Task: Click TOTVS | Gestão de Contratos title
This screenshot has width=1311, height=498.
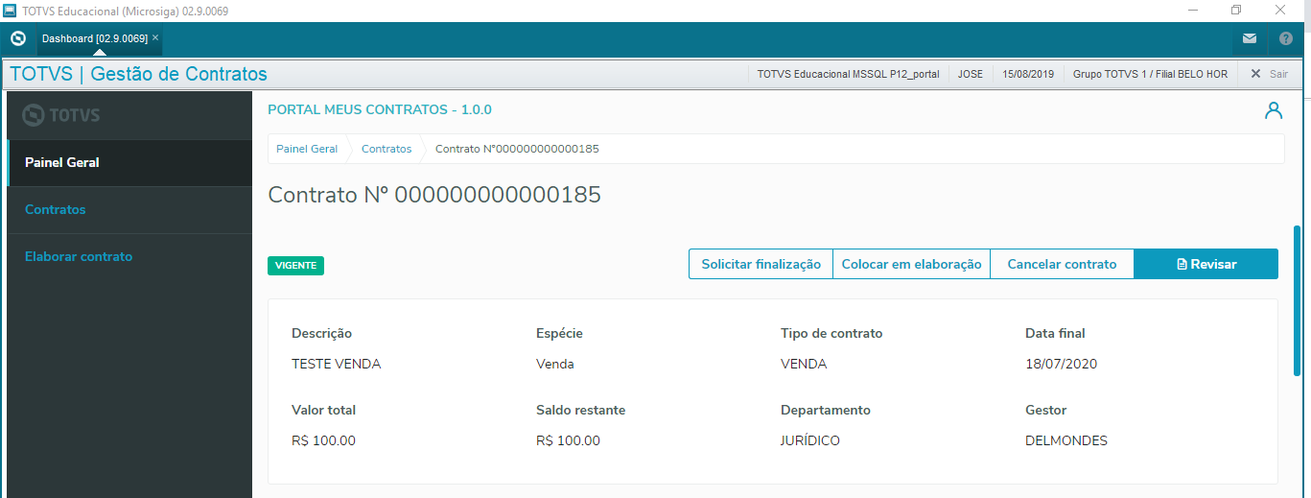Action: (x=138, y=74)
